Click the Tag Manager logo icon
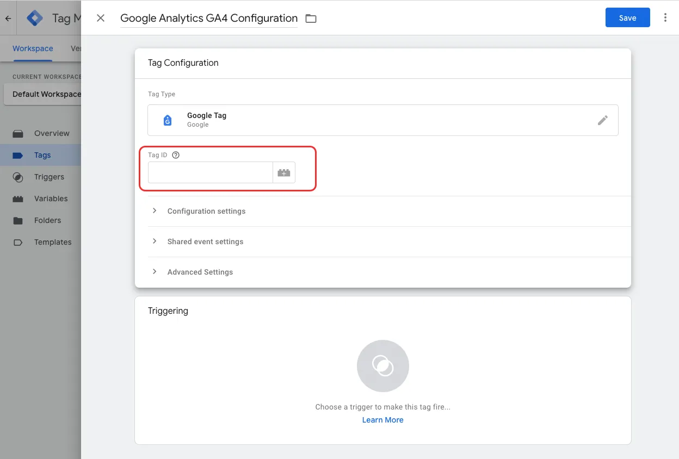 (x=35, y=18)
